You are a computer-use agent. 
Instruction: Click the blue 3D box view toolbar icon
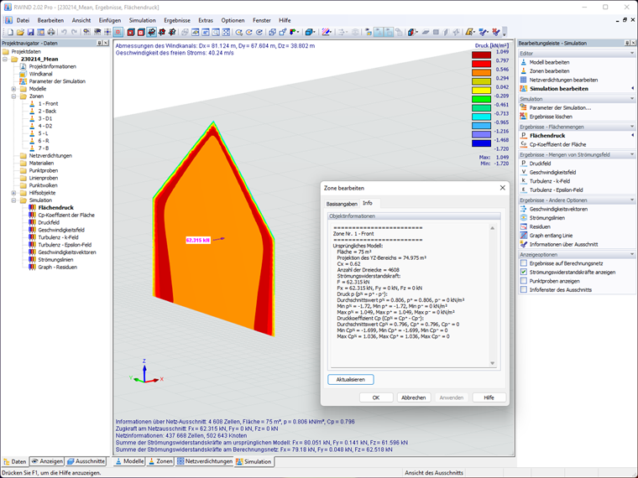[x=309, y=32]
